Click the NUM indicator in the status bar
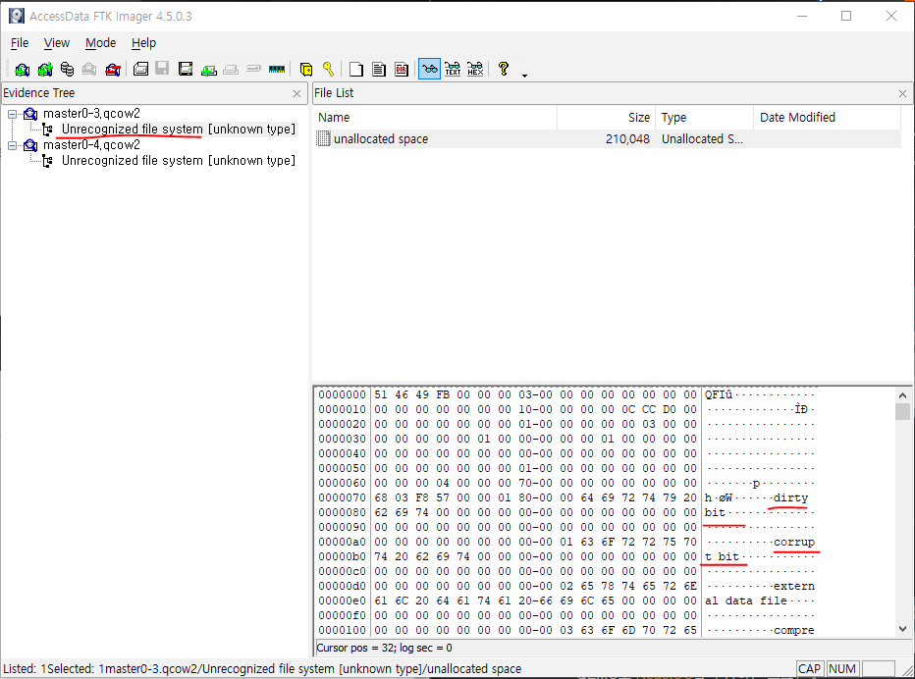 (842, 668)
